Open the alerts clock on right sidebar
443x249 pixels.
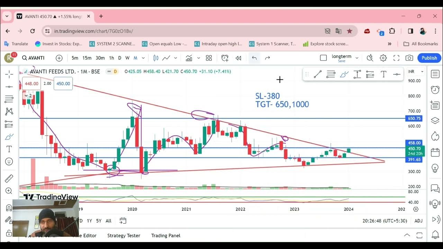coord(435,90)
